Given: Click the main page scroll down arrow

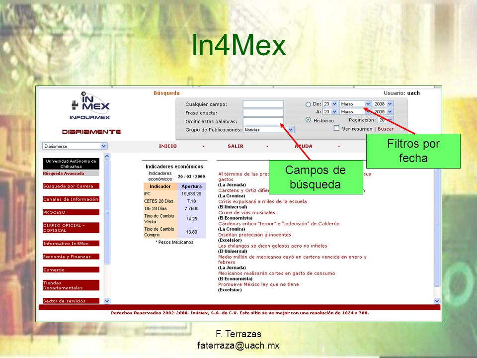Looking at the screenshot, I should pos(437,301).
